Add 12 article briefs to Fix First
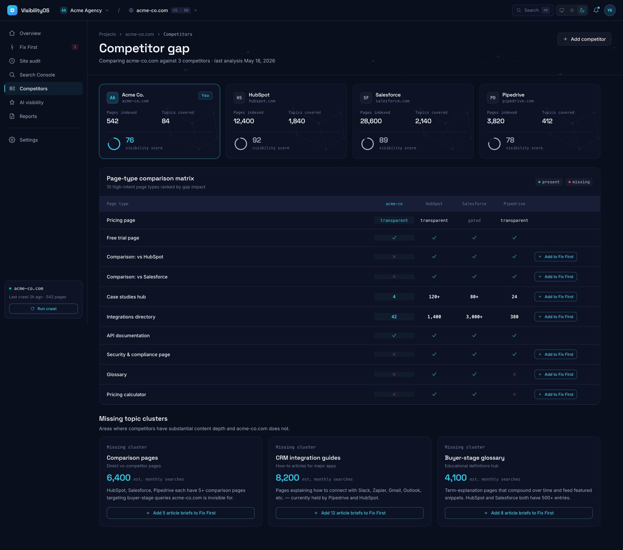The image size is (623, 550). [x=349, y=513]
